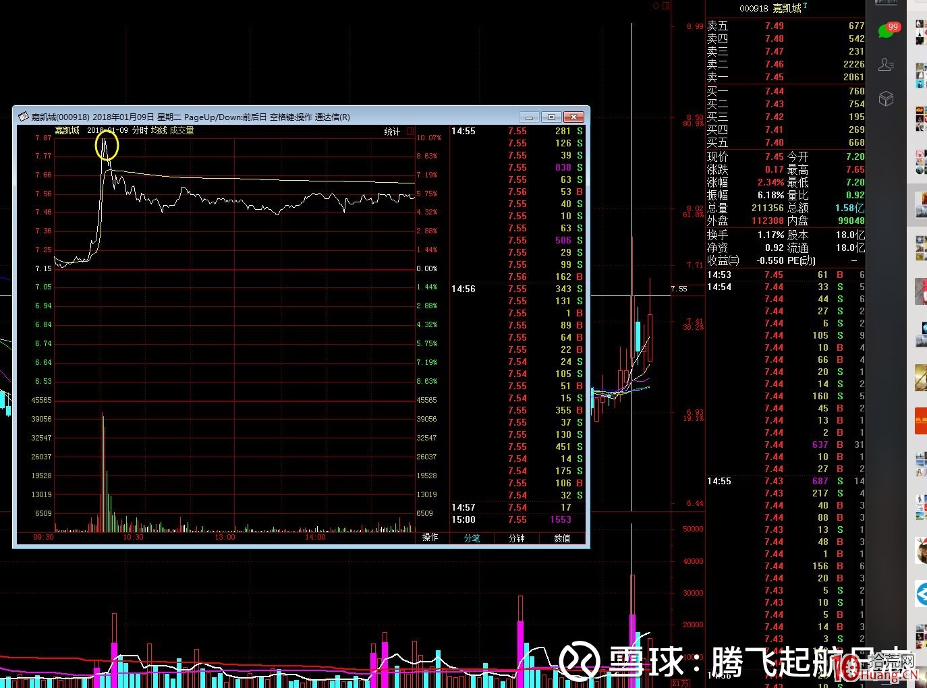Click the 13:00 time axis label
The image size is (927, 688).
click(x=225, y=537)
